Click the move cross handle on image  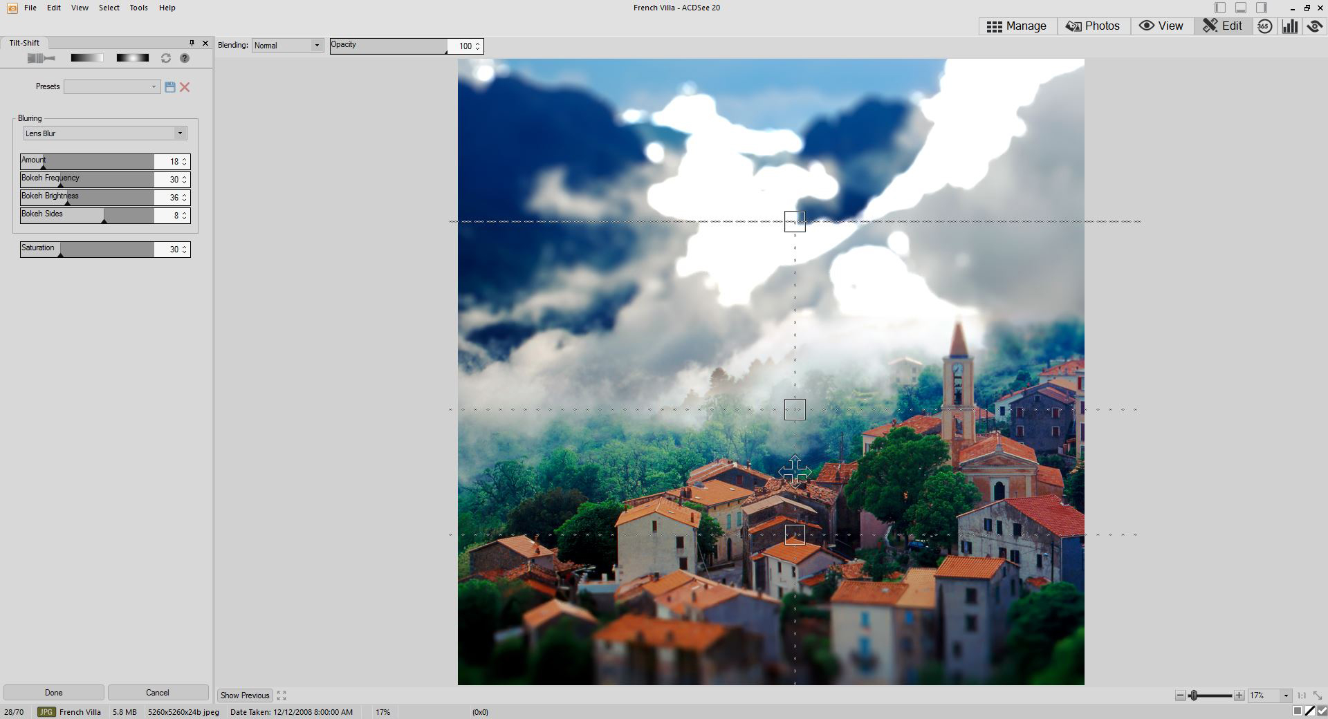click(x=795, y=472)
